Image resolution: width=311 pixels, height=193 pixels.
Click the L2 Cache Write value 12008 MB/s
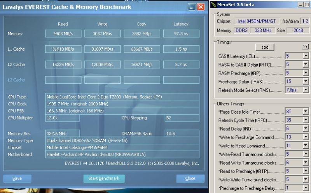pyautogui.click(x=102, y=65)
